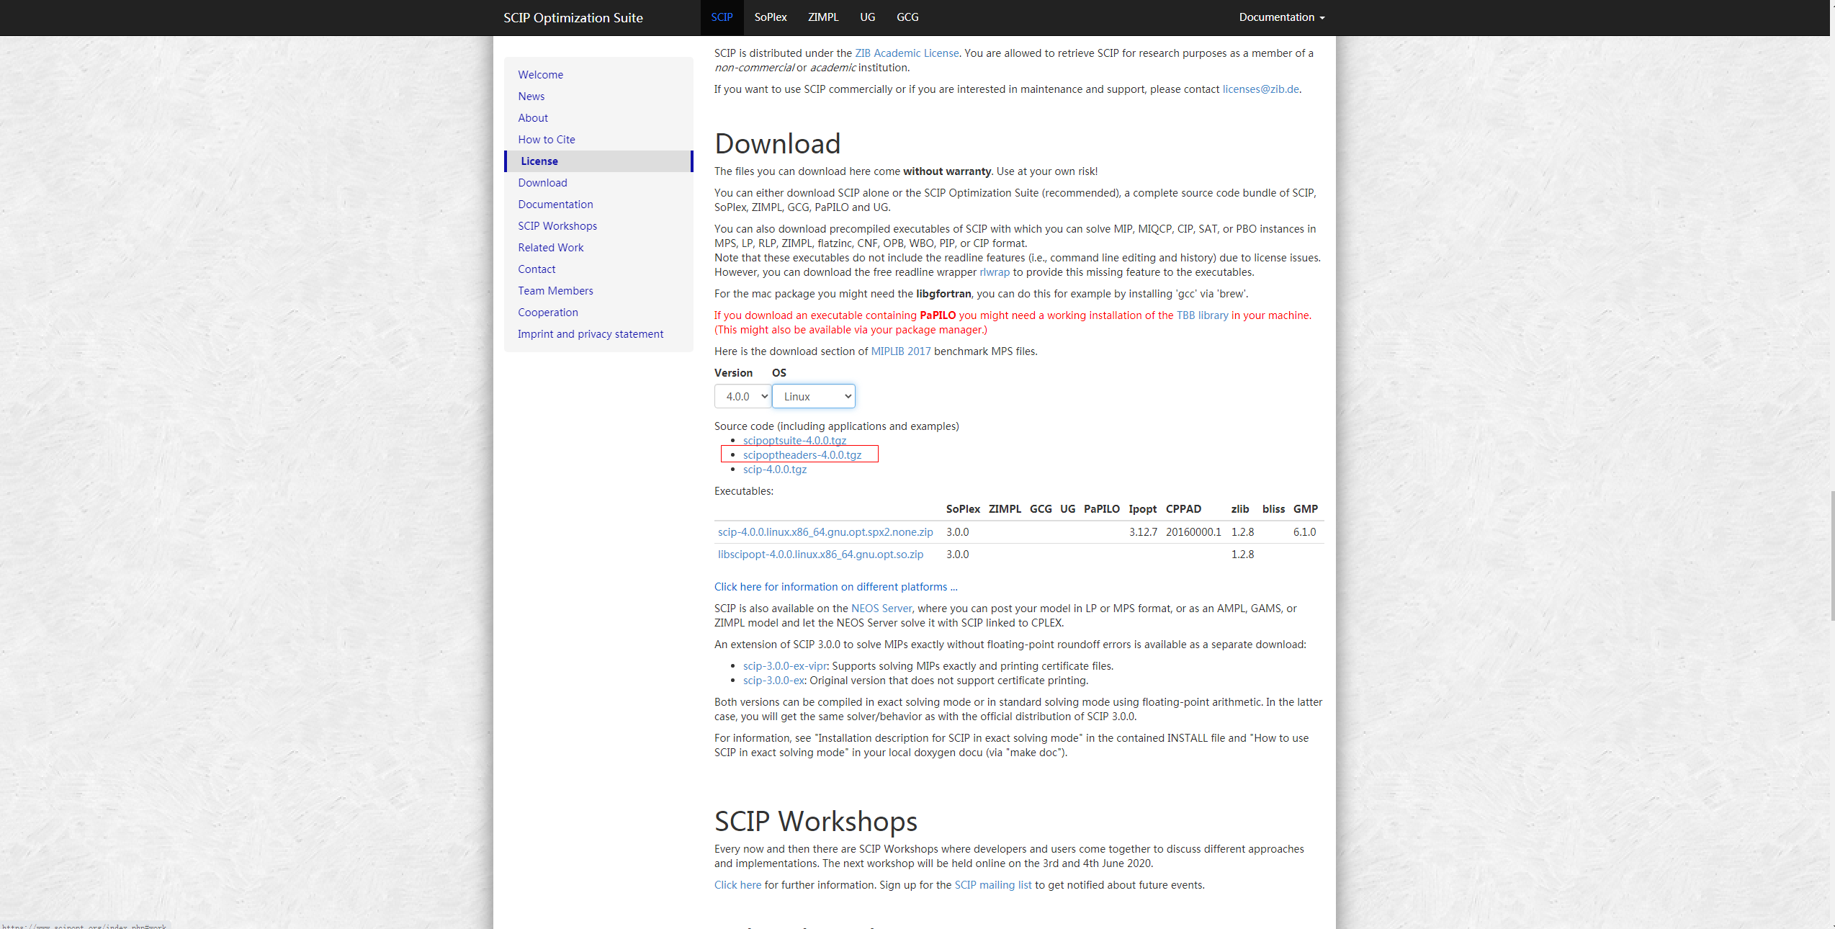Screen dimensions: 1835x929
Task: Expand the Documentation menu in navbar
Action: pyautogui.click(x=1281, y=17)
